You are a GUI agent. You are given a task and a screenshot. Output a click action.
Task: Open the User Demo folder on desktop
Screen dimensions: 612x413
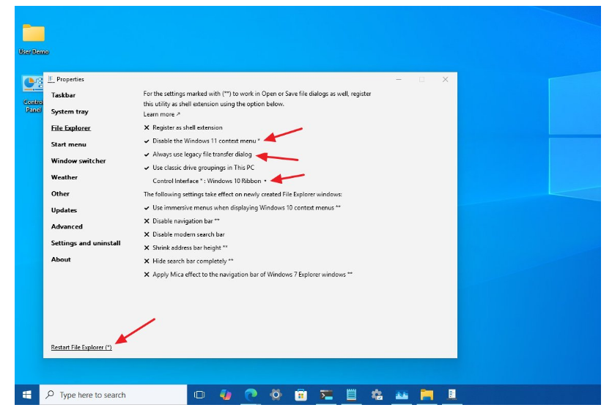[34, 35]
